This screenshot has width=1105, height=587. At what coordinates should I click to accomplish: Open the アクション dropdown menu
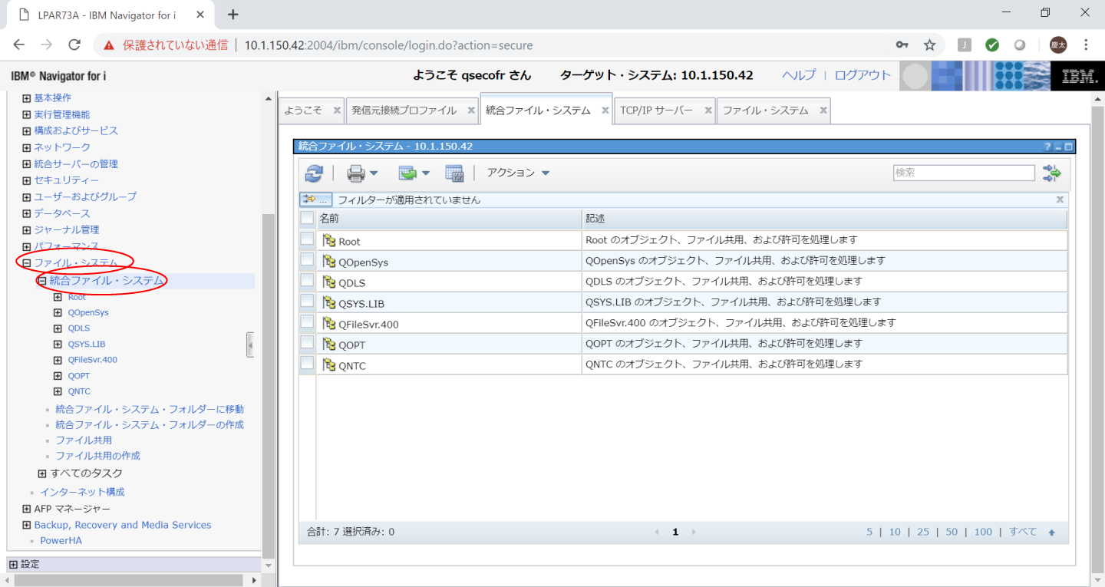pyautogui.click(x=518, y=173)
